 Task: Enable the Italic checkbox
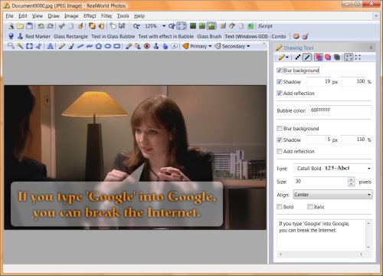coord(310,207)
